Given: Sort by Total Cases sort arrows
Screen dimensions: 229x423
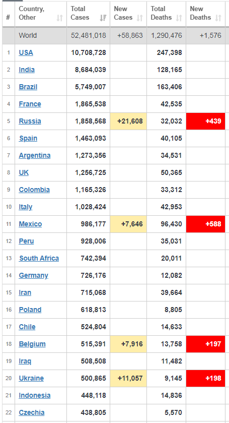Looking at the screenshot, I should click(103, 18).
